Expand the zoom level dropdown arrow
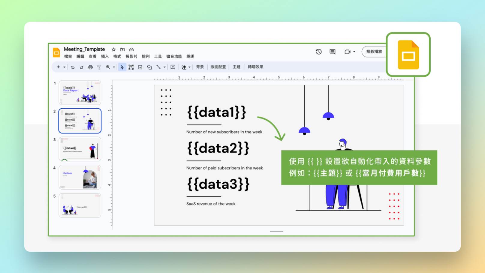Image resolution: width=485 pixels, height=273 pixels. [x=114, y=67]
